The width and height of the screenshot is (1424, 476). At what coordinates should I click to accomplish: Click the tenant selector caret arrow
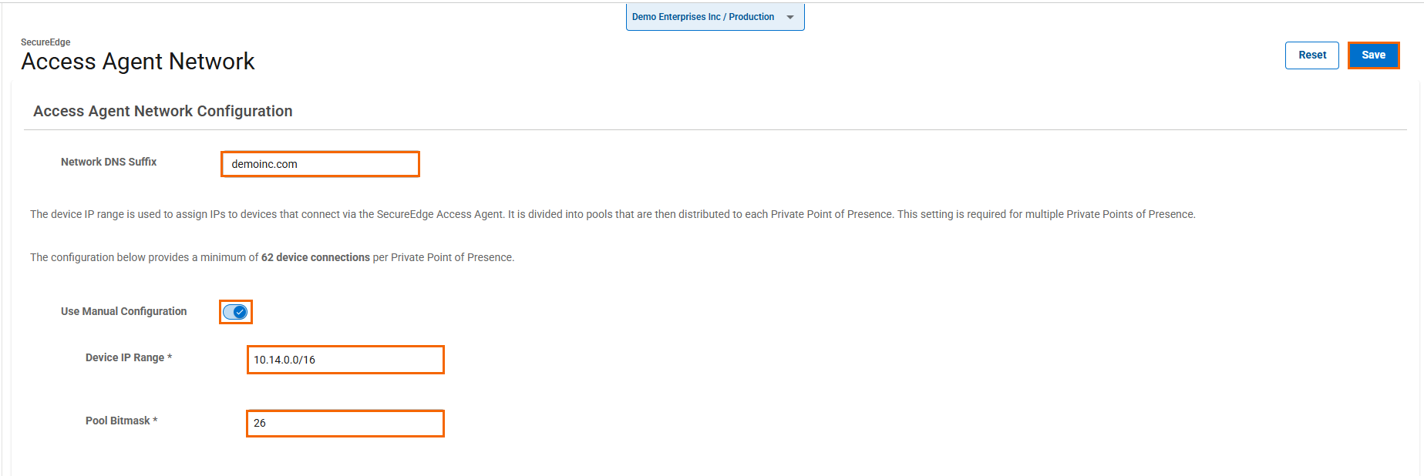789,17
